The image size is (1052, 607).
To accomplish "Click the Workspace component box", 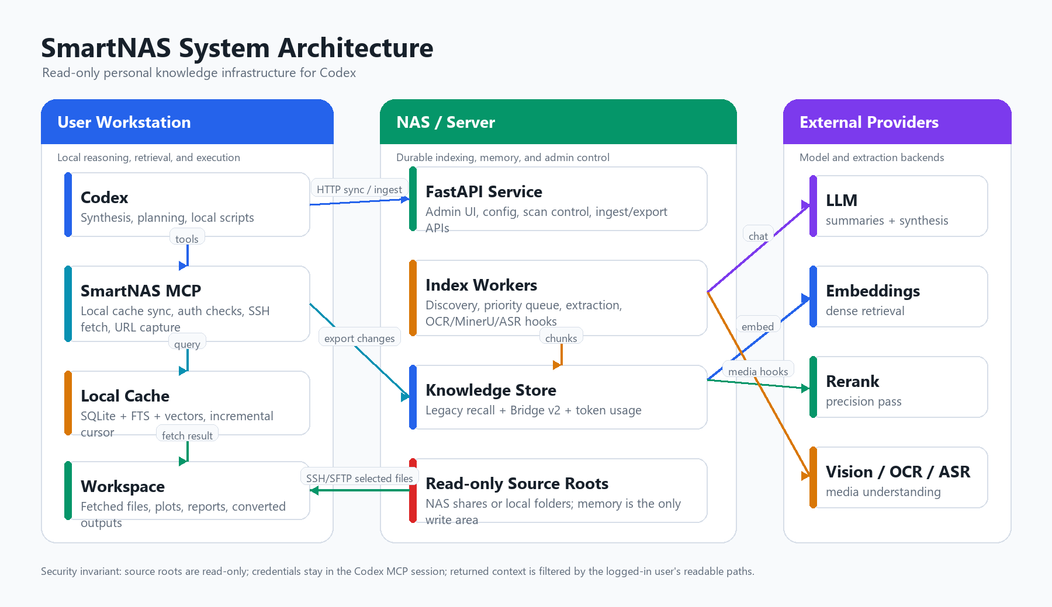I will coord(187,490).
